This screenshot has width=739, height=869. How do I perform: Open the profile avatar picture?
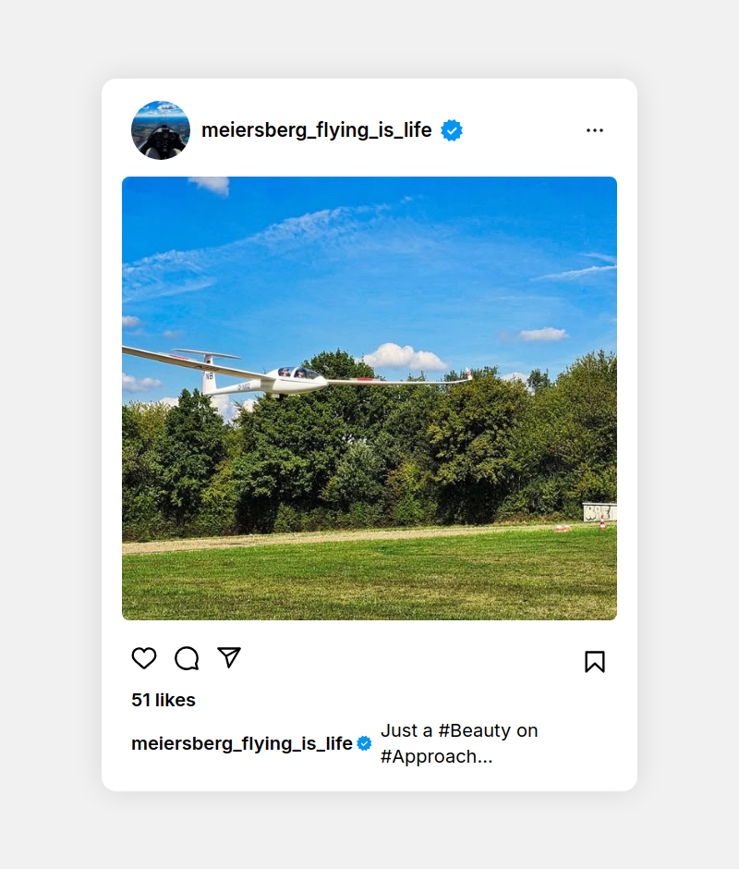pos(161,130)
